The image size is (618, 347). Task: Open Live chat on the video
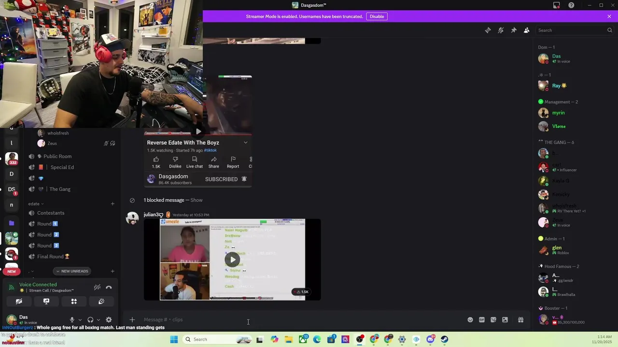pos(195,162)
